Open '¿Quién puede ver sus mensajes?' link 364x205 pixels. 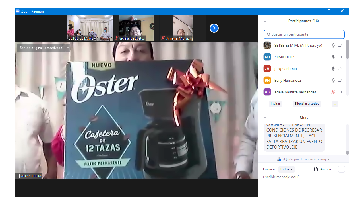(x=307, y=159)
